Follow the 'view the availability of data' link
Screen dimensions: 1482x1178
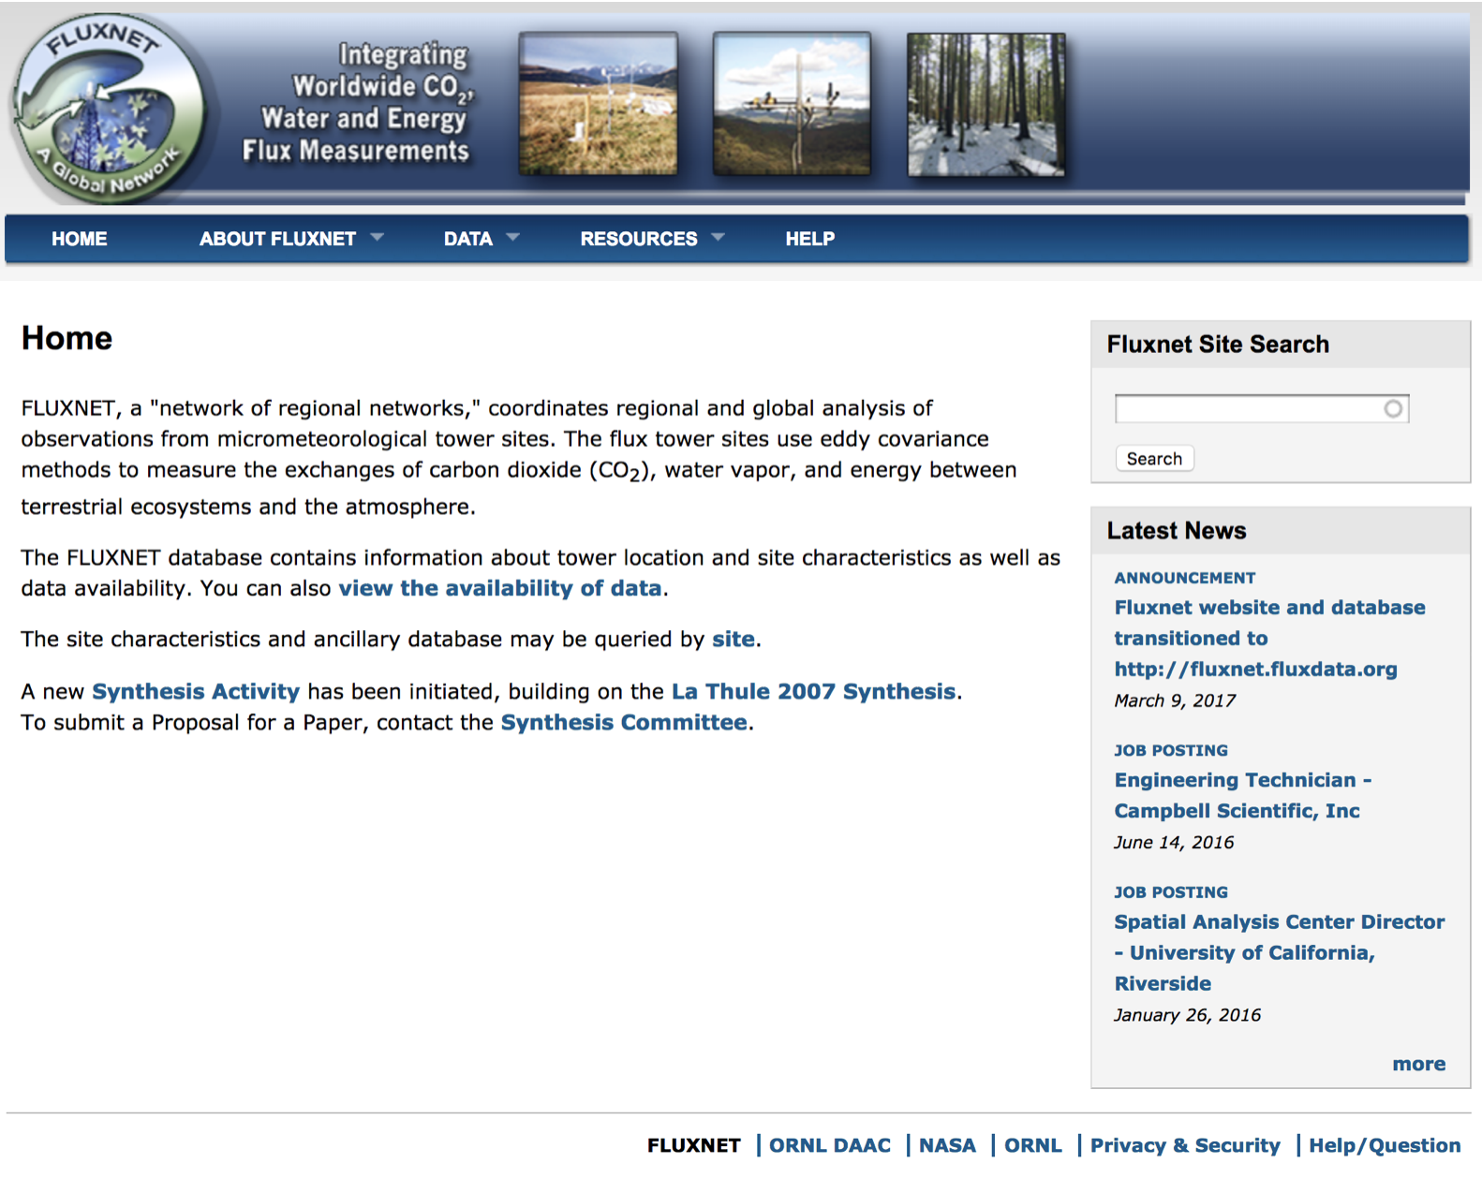coord(500,588)
